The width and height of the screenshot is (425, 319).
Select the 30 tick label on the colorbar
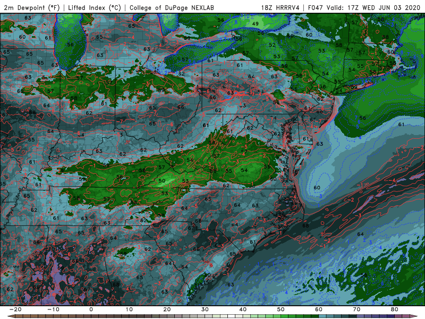[x=205, y=309]
